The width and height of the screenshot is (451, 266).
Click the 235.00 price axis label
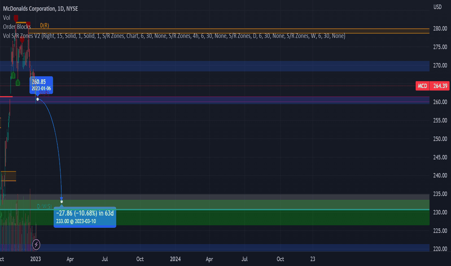click(x=440, y=194)
